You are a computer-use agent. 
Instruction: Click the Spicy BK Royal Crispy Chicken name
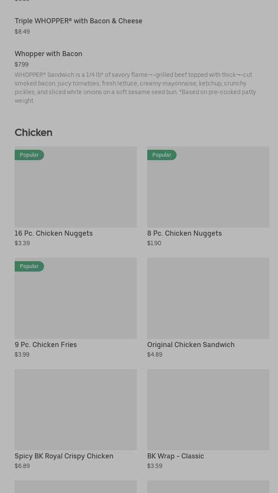[x=64, y=456]
